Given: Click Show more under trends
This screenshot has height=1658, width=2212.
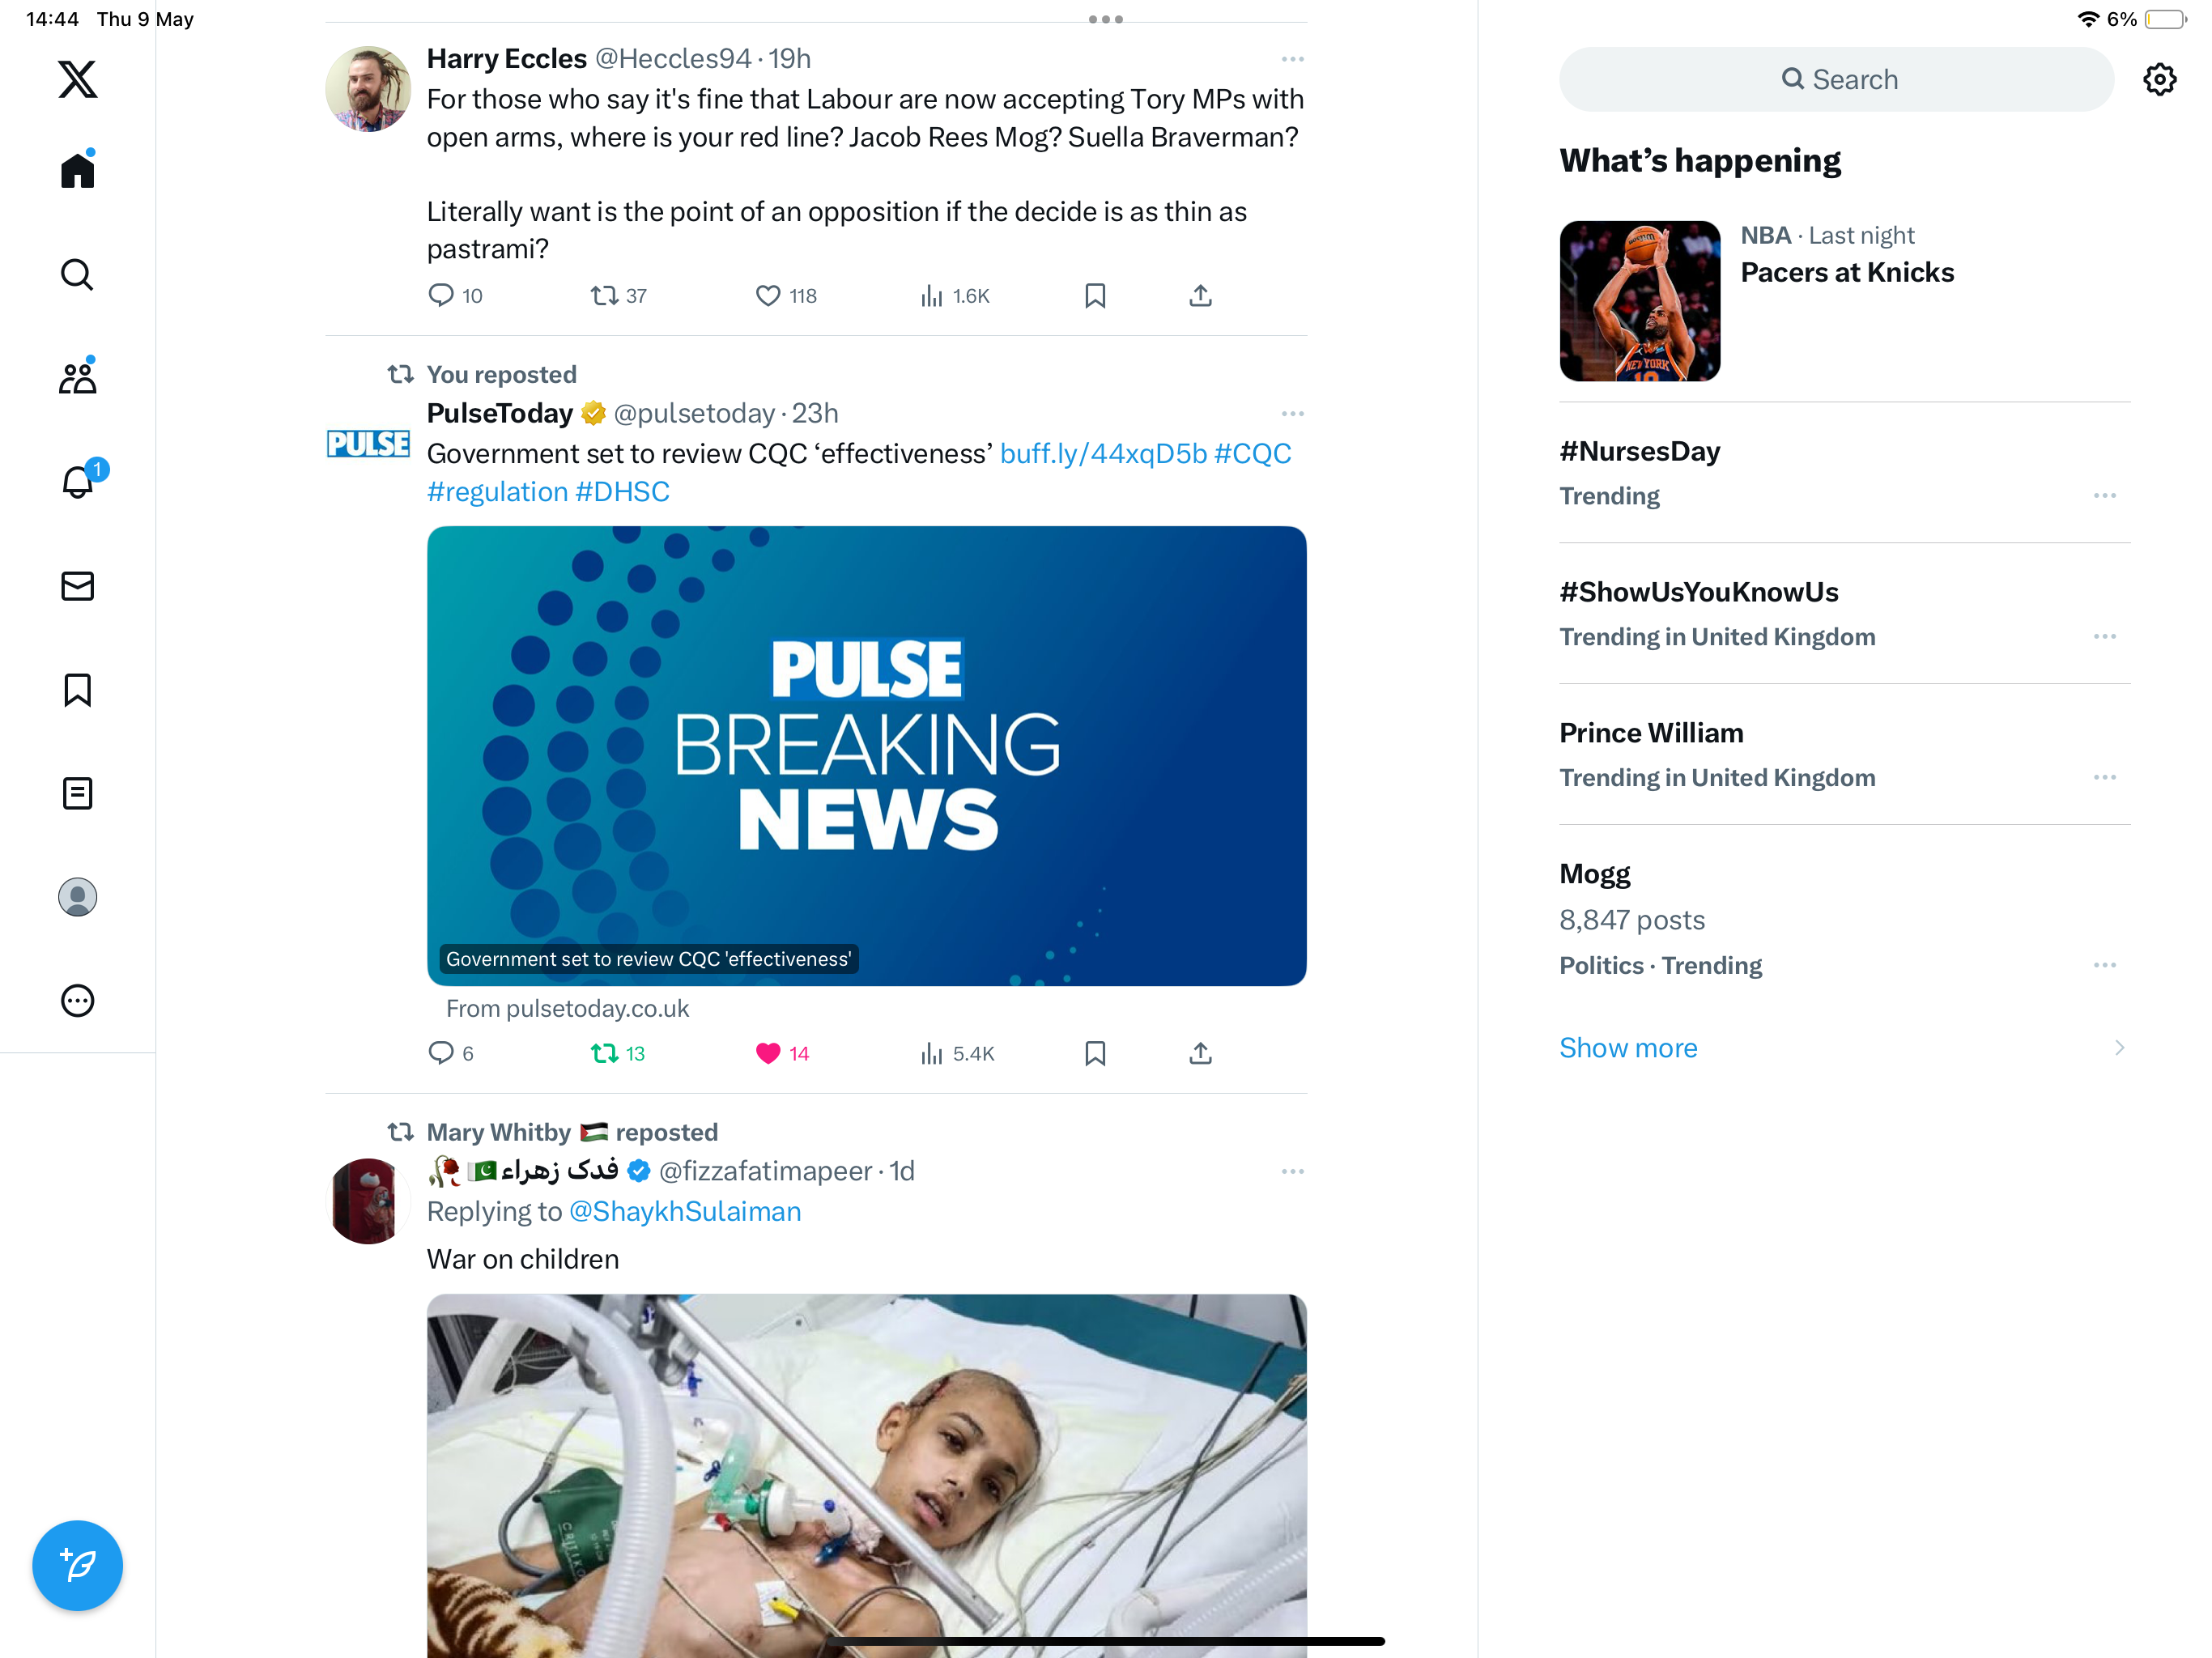Looking at the screenshot, I should pyautogui.click(x=1628, y=1048).
